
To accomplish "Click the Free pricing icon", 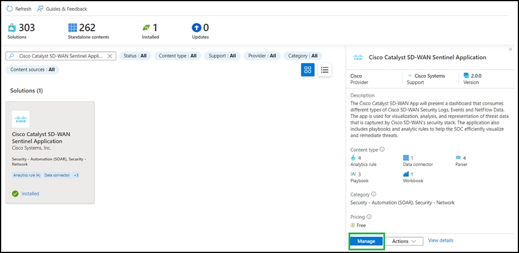I will [353, 225].
